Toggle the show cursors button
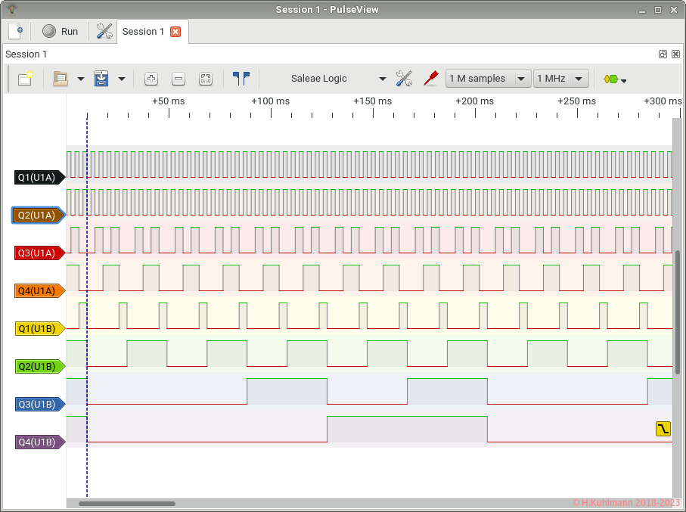The height and width of the screenshot is (512, 686). click(241, 79)
